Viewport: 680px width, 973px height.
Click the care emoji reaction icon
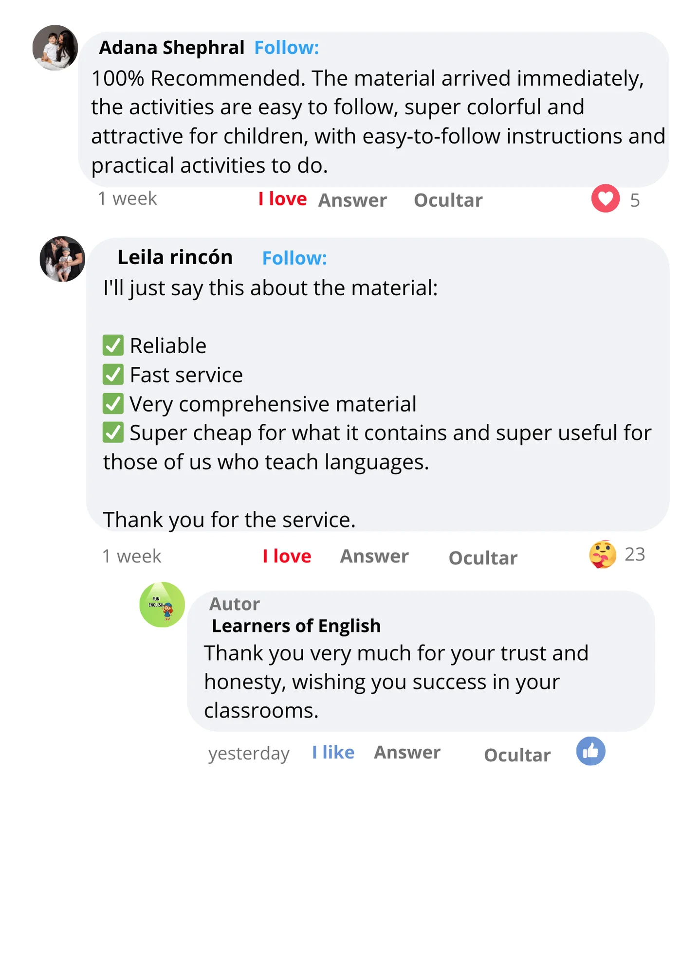coord(602,555)
